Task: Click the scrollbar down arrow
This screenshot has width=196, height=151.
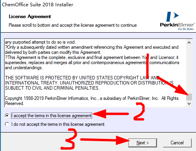Action: coord(189,104)
